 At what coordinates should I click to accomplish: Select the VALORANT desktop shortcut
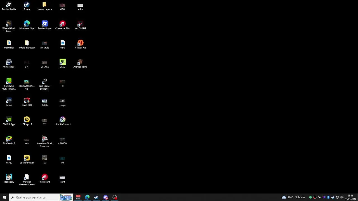click(80, 25)
